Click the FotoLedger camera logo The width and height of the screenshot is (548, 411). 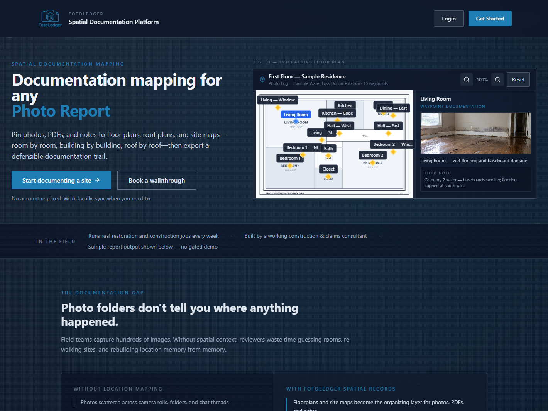[x=50, y=19]
